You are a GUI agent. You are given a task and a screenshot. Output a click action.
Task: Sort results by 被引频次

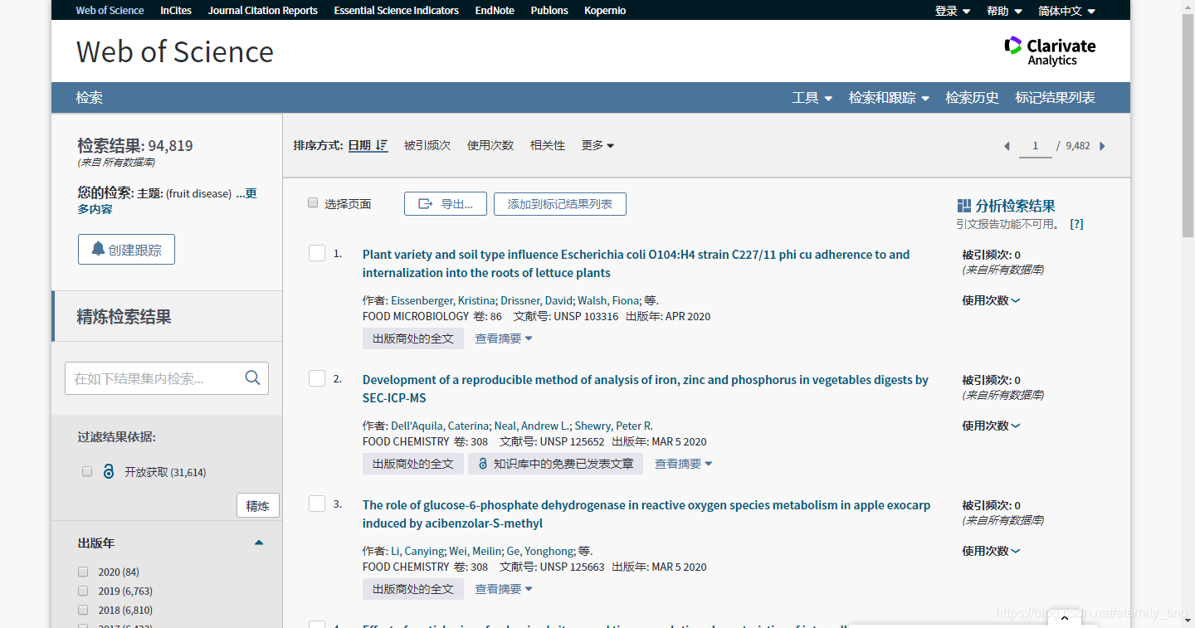tap(427, 145)
